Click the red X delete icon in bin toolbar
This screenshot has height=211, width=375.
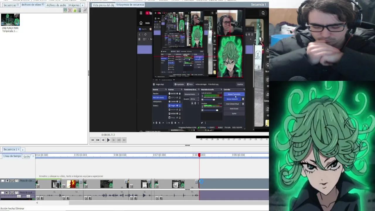[70, 10]
